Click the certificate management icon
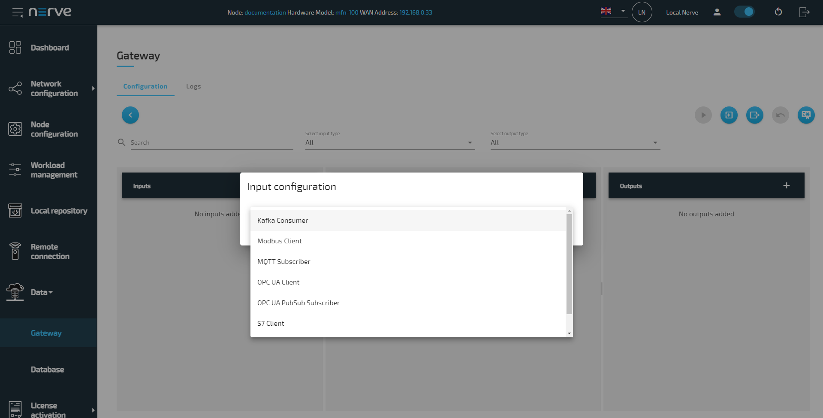This screenshot has width=823, height=418. tap(806, 115)
